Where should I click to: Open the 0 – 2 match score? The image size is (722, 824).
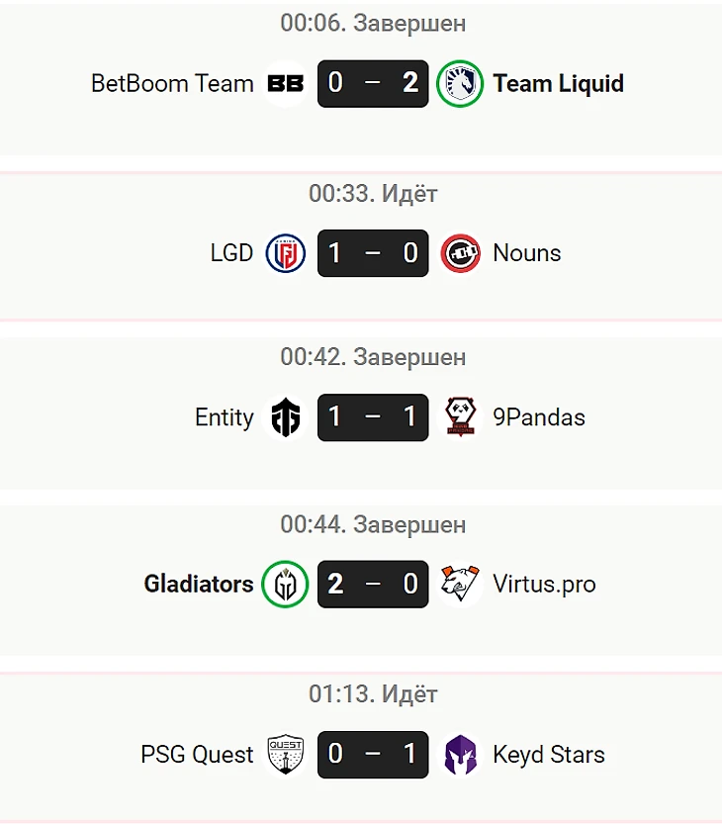[373, 84]
